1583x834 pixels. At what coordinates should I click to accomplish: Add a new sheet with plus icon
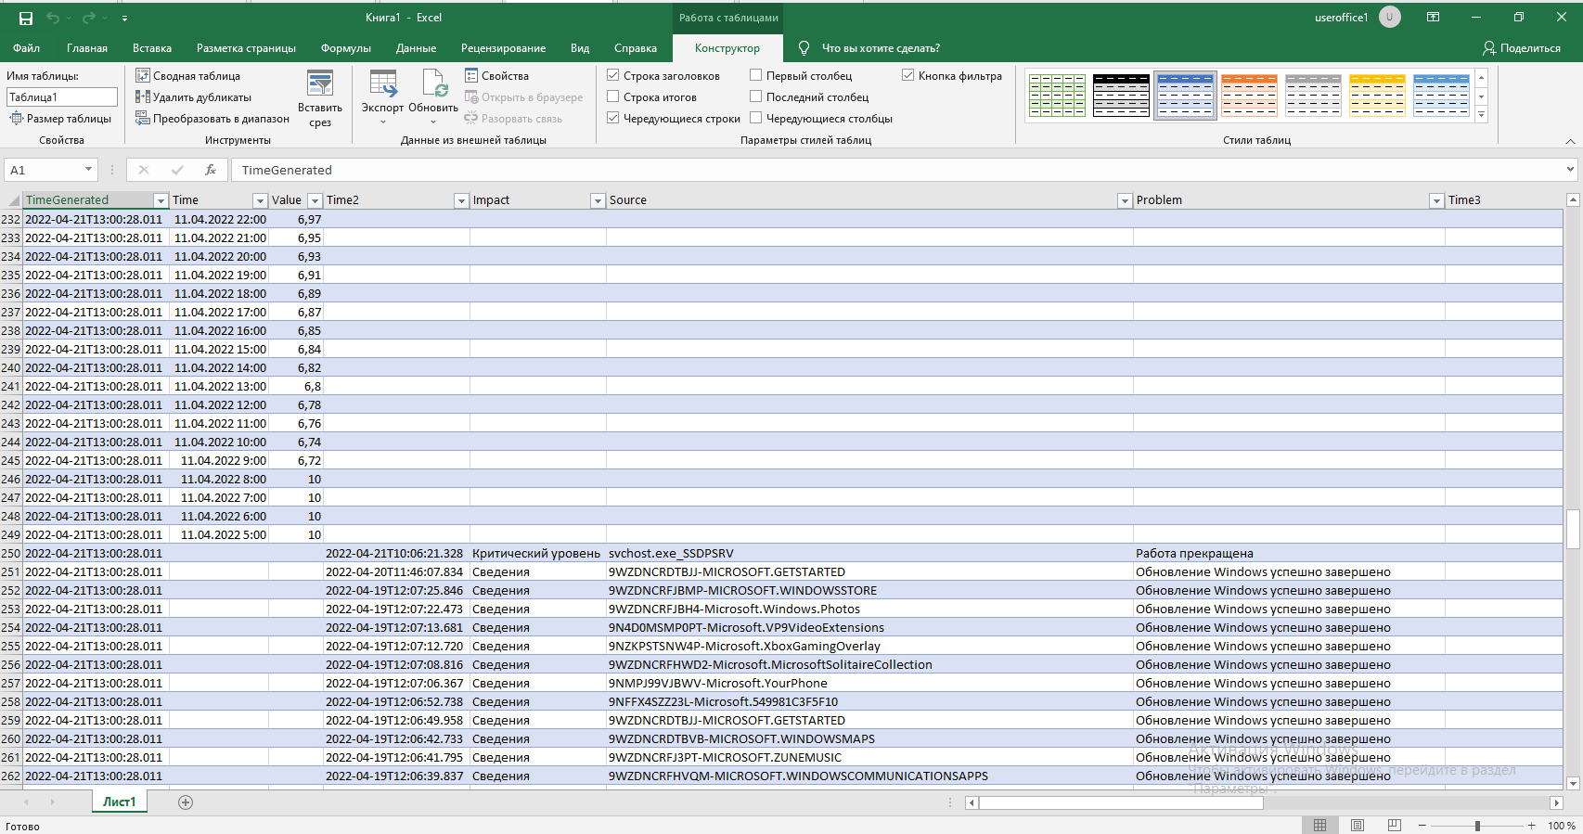coord(186,802)
